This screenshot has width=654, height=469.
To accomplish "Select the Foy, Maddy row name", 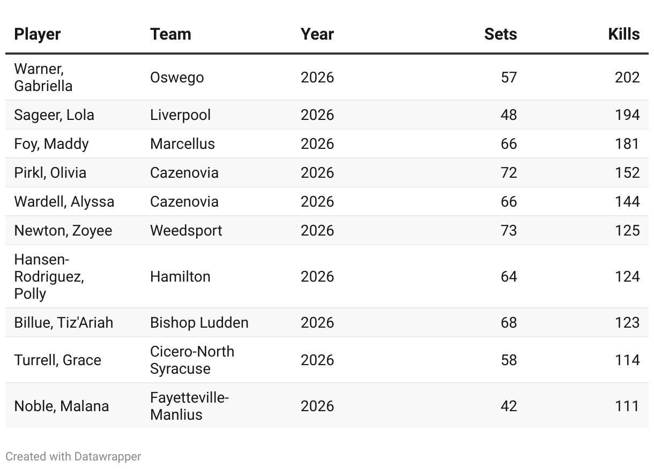I will point(51,144).
